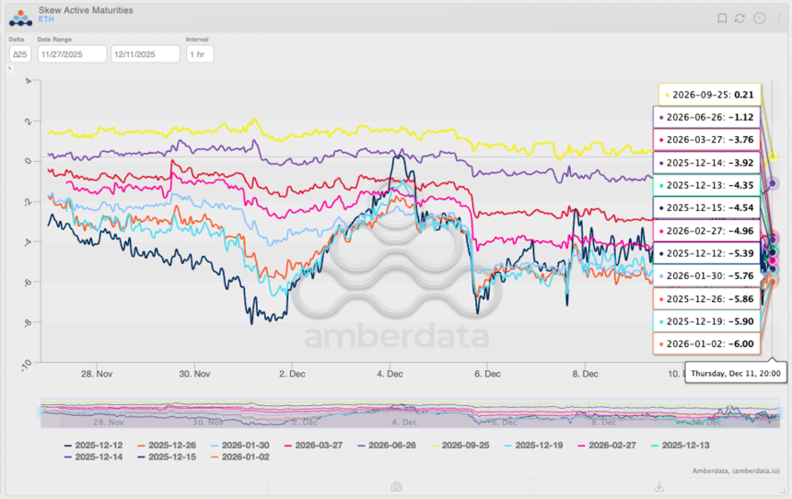Expand the small chevron below Delta
Viewport: 792px width, 499px height.
pyautogui.click(x=10, y=69)
